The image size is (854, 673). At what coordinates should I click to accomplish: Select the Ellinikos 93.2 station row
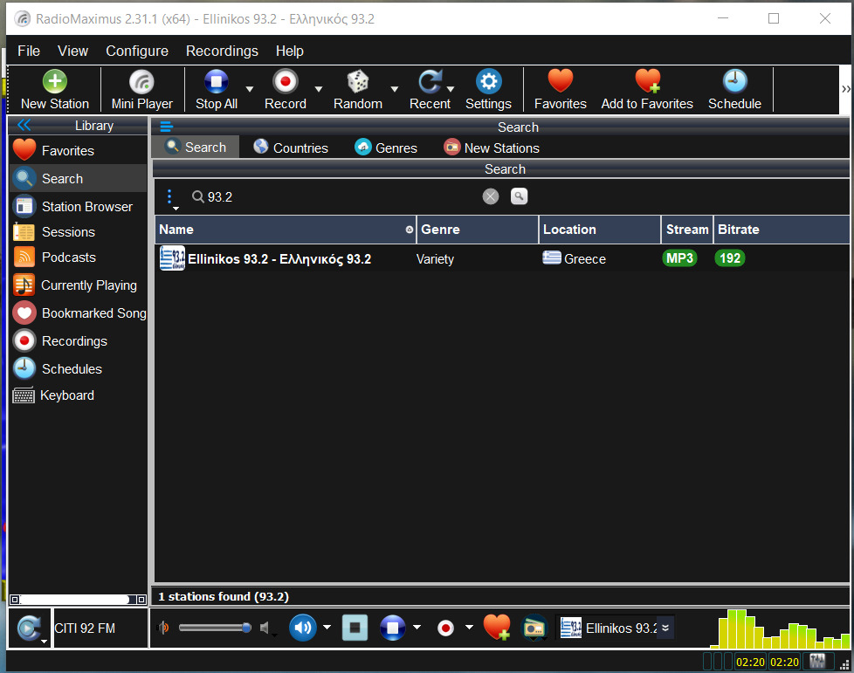coord(501,258)
